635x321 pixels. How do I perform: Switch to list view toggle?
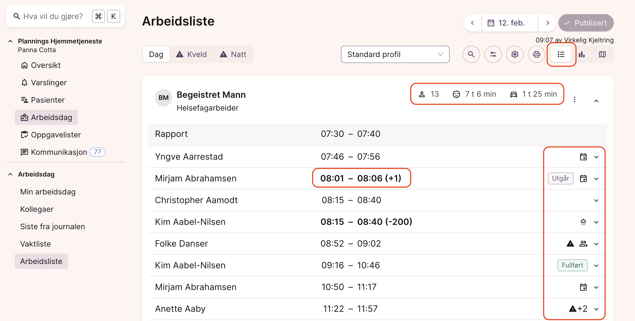point(561,54)
